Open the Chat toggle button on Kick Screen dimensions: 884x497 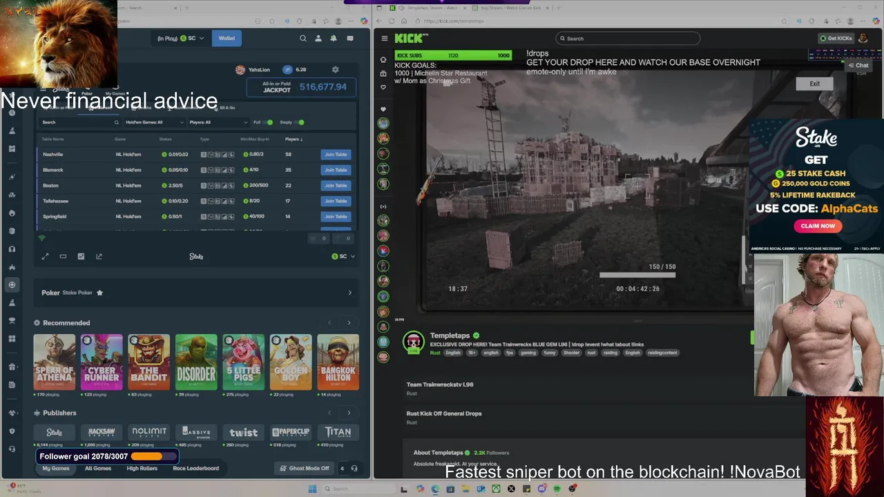[858, 66]
